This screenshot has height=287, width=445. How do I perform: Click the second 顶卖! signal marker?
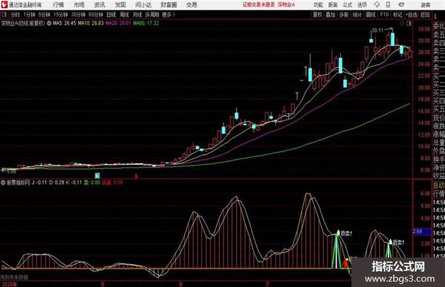[x=398, y=243]
